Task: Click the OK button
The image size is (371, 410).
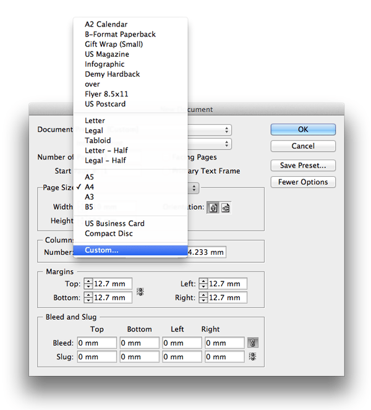Action: coord(303,129)
